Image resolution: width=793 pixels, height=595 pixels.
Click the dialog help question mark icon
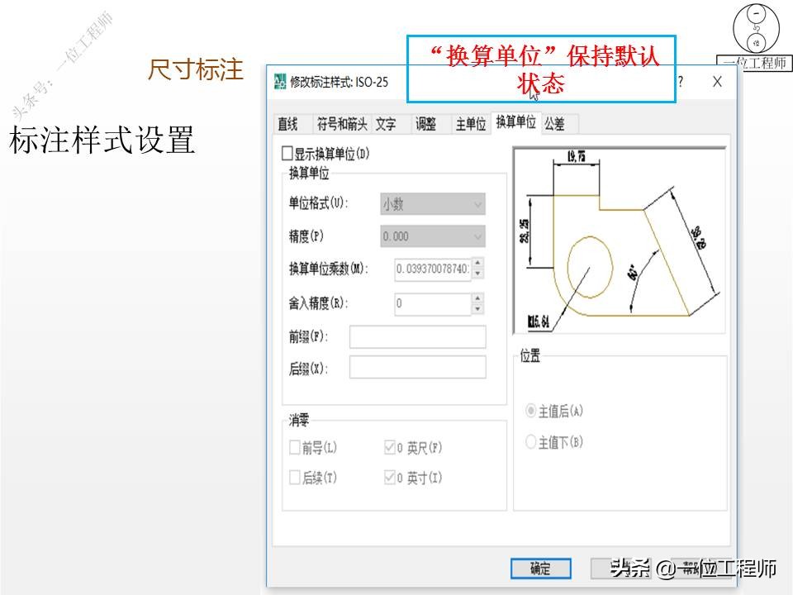[681, 81]
